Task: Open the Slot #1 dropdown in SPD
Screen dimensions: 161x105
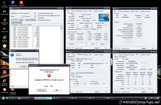Action: click(123, 59)
